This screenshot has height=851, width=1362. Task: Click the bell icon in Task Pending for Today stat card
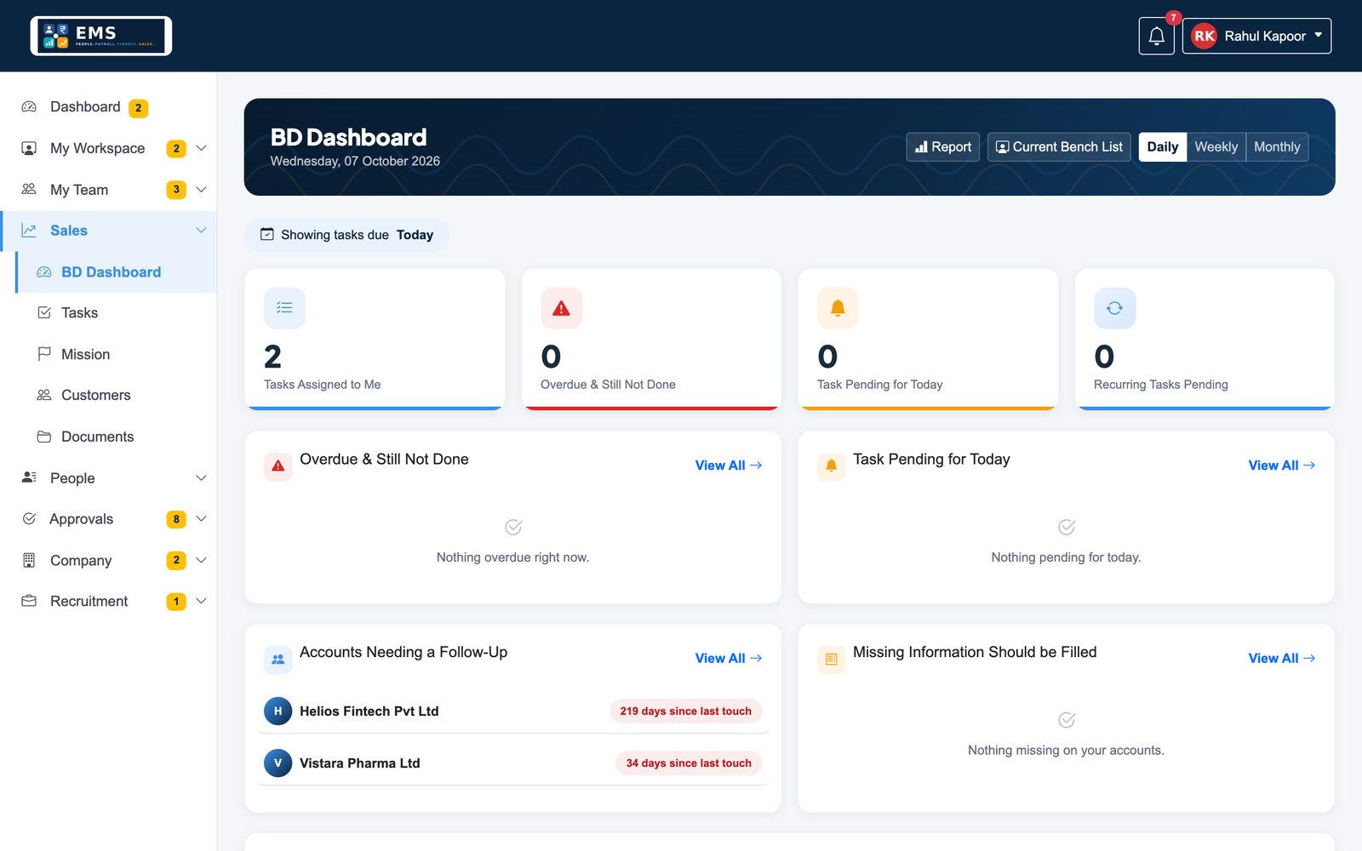click(838, 308)
